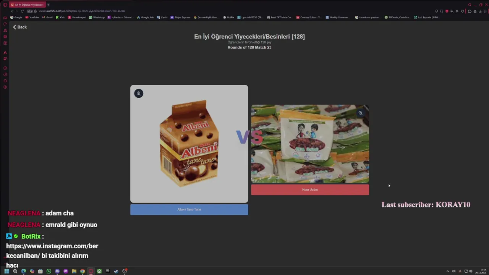Vote for Kuru Üzüm red button
The height and width of the screenshot is (275, 489).
click(310, 189)
